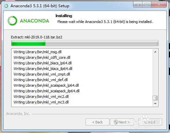Click the scroll down arrow in the log list

point(155,103)
